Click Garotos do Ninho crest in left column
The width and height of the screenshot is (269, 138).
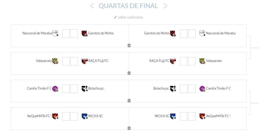(84, 33)
